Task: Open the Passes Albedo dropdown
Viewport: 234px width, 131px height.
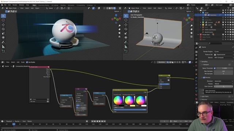Action: pos(223,84)
